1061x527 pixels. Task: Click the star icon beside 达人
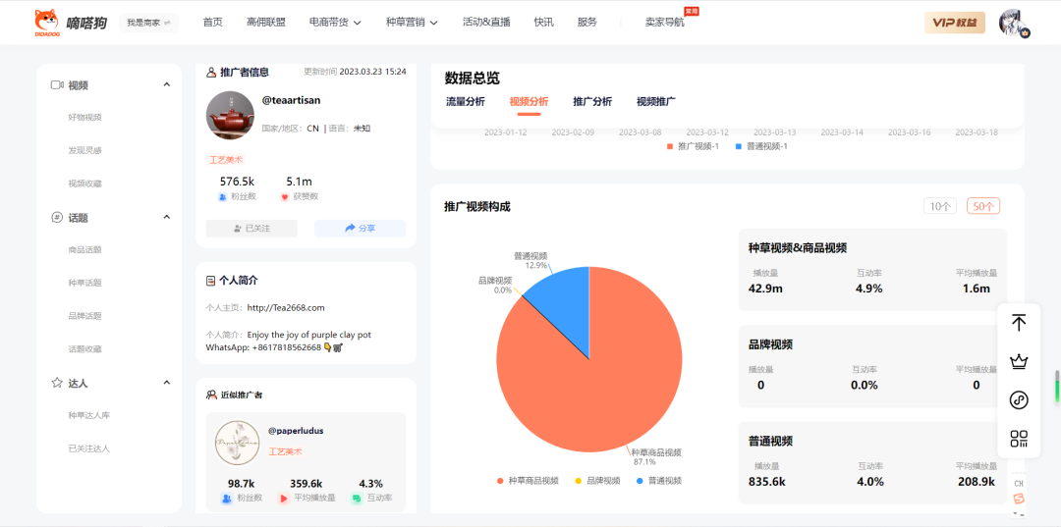coord(57,383)
